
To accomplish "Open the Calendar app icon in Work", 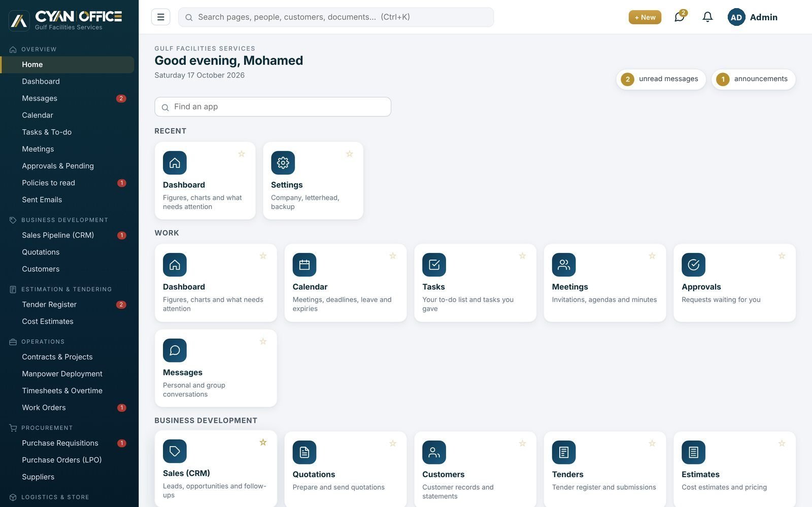I will coord(304,265).
